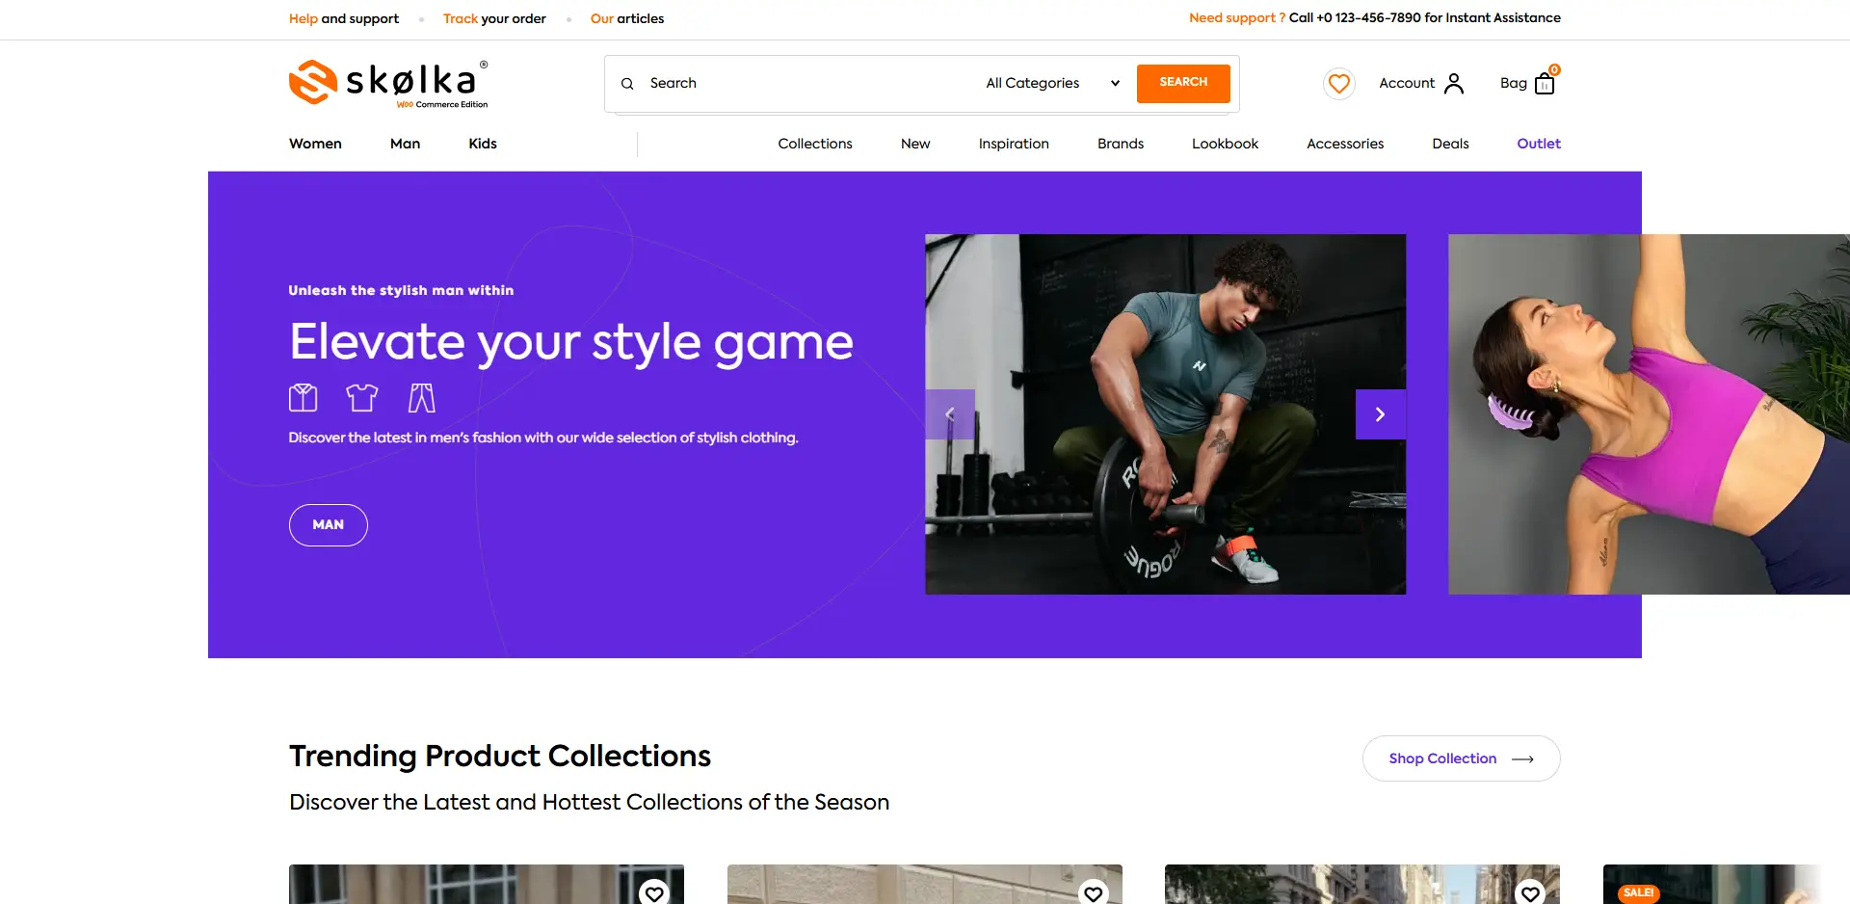The height and width of the screenshot is (904, 1850).
Task: Toggle wishlist heart on first product card
Action: tap(654, 892)
